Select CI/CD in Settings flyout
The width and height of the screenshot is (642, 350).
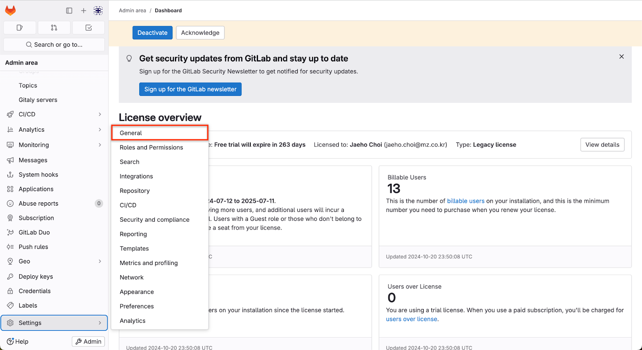coord(160,205)
